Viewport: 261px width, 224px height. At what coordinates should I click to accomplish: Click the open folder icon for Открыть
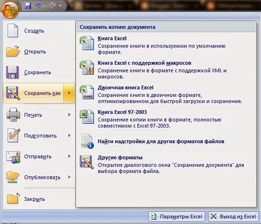[x=13, y=52]
